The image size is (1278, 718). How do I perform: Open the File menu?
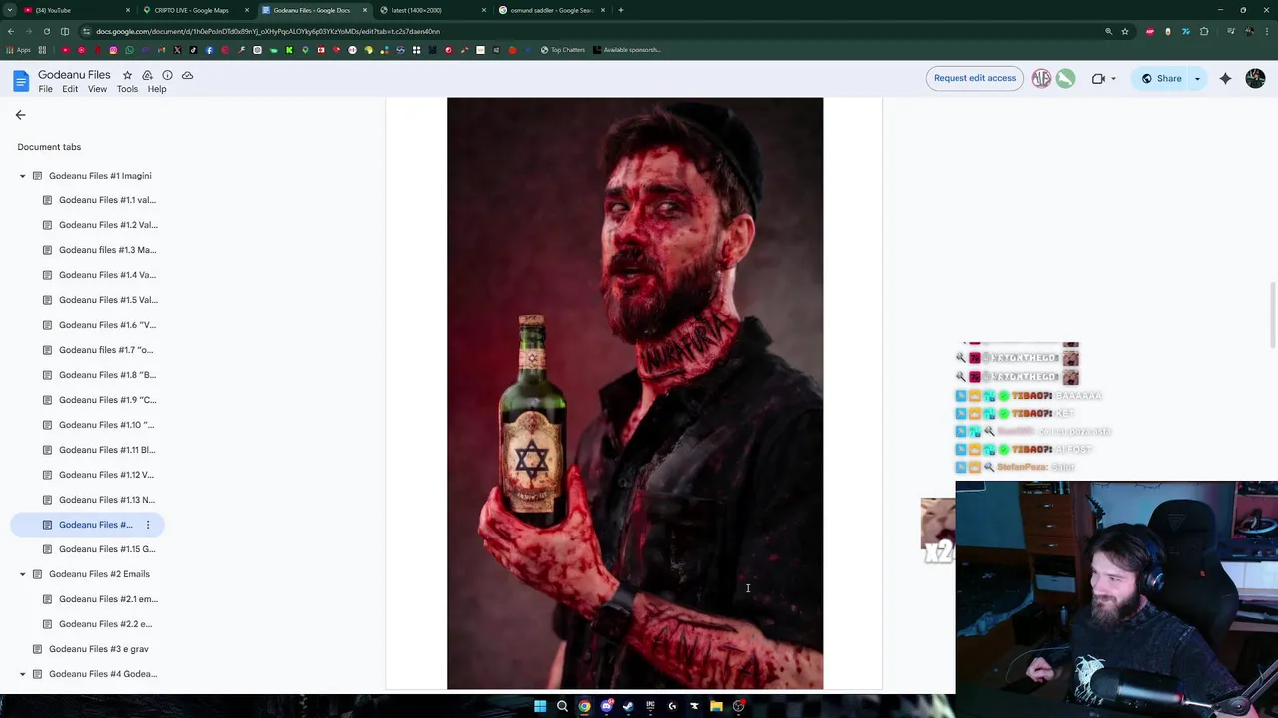pyautogui.click(x=45, y=89)
